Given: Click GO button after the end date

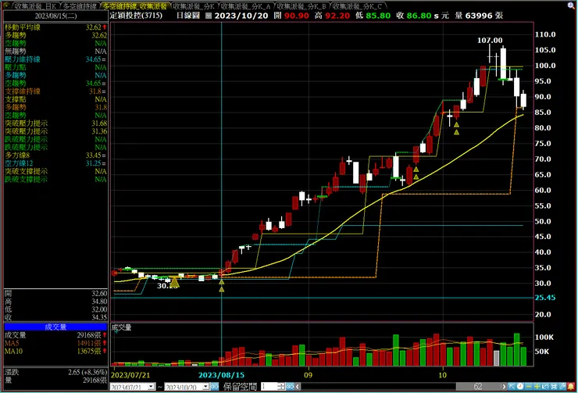Looking at the screenshot, I should pos(215,387).
